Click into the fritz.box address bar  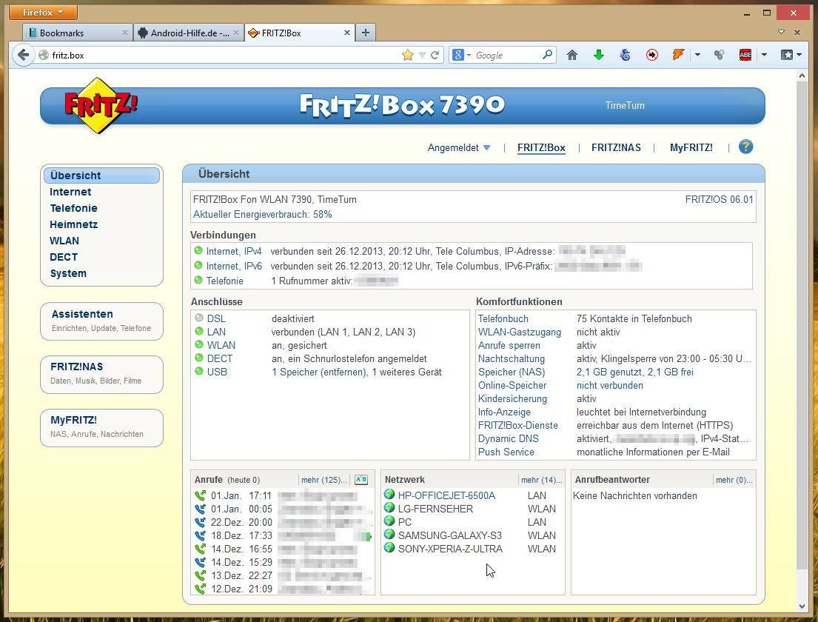pos(224,55)
